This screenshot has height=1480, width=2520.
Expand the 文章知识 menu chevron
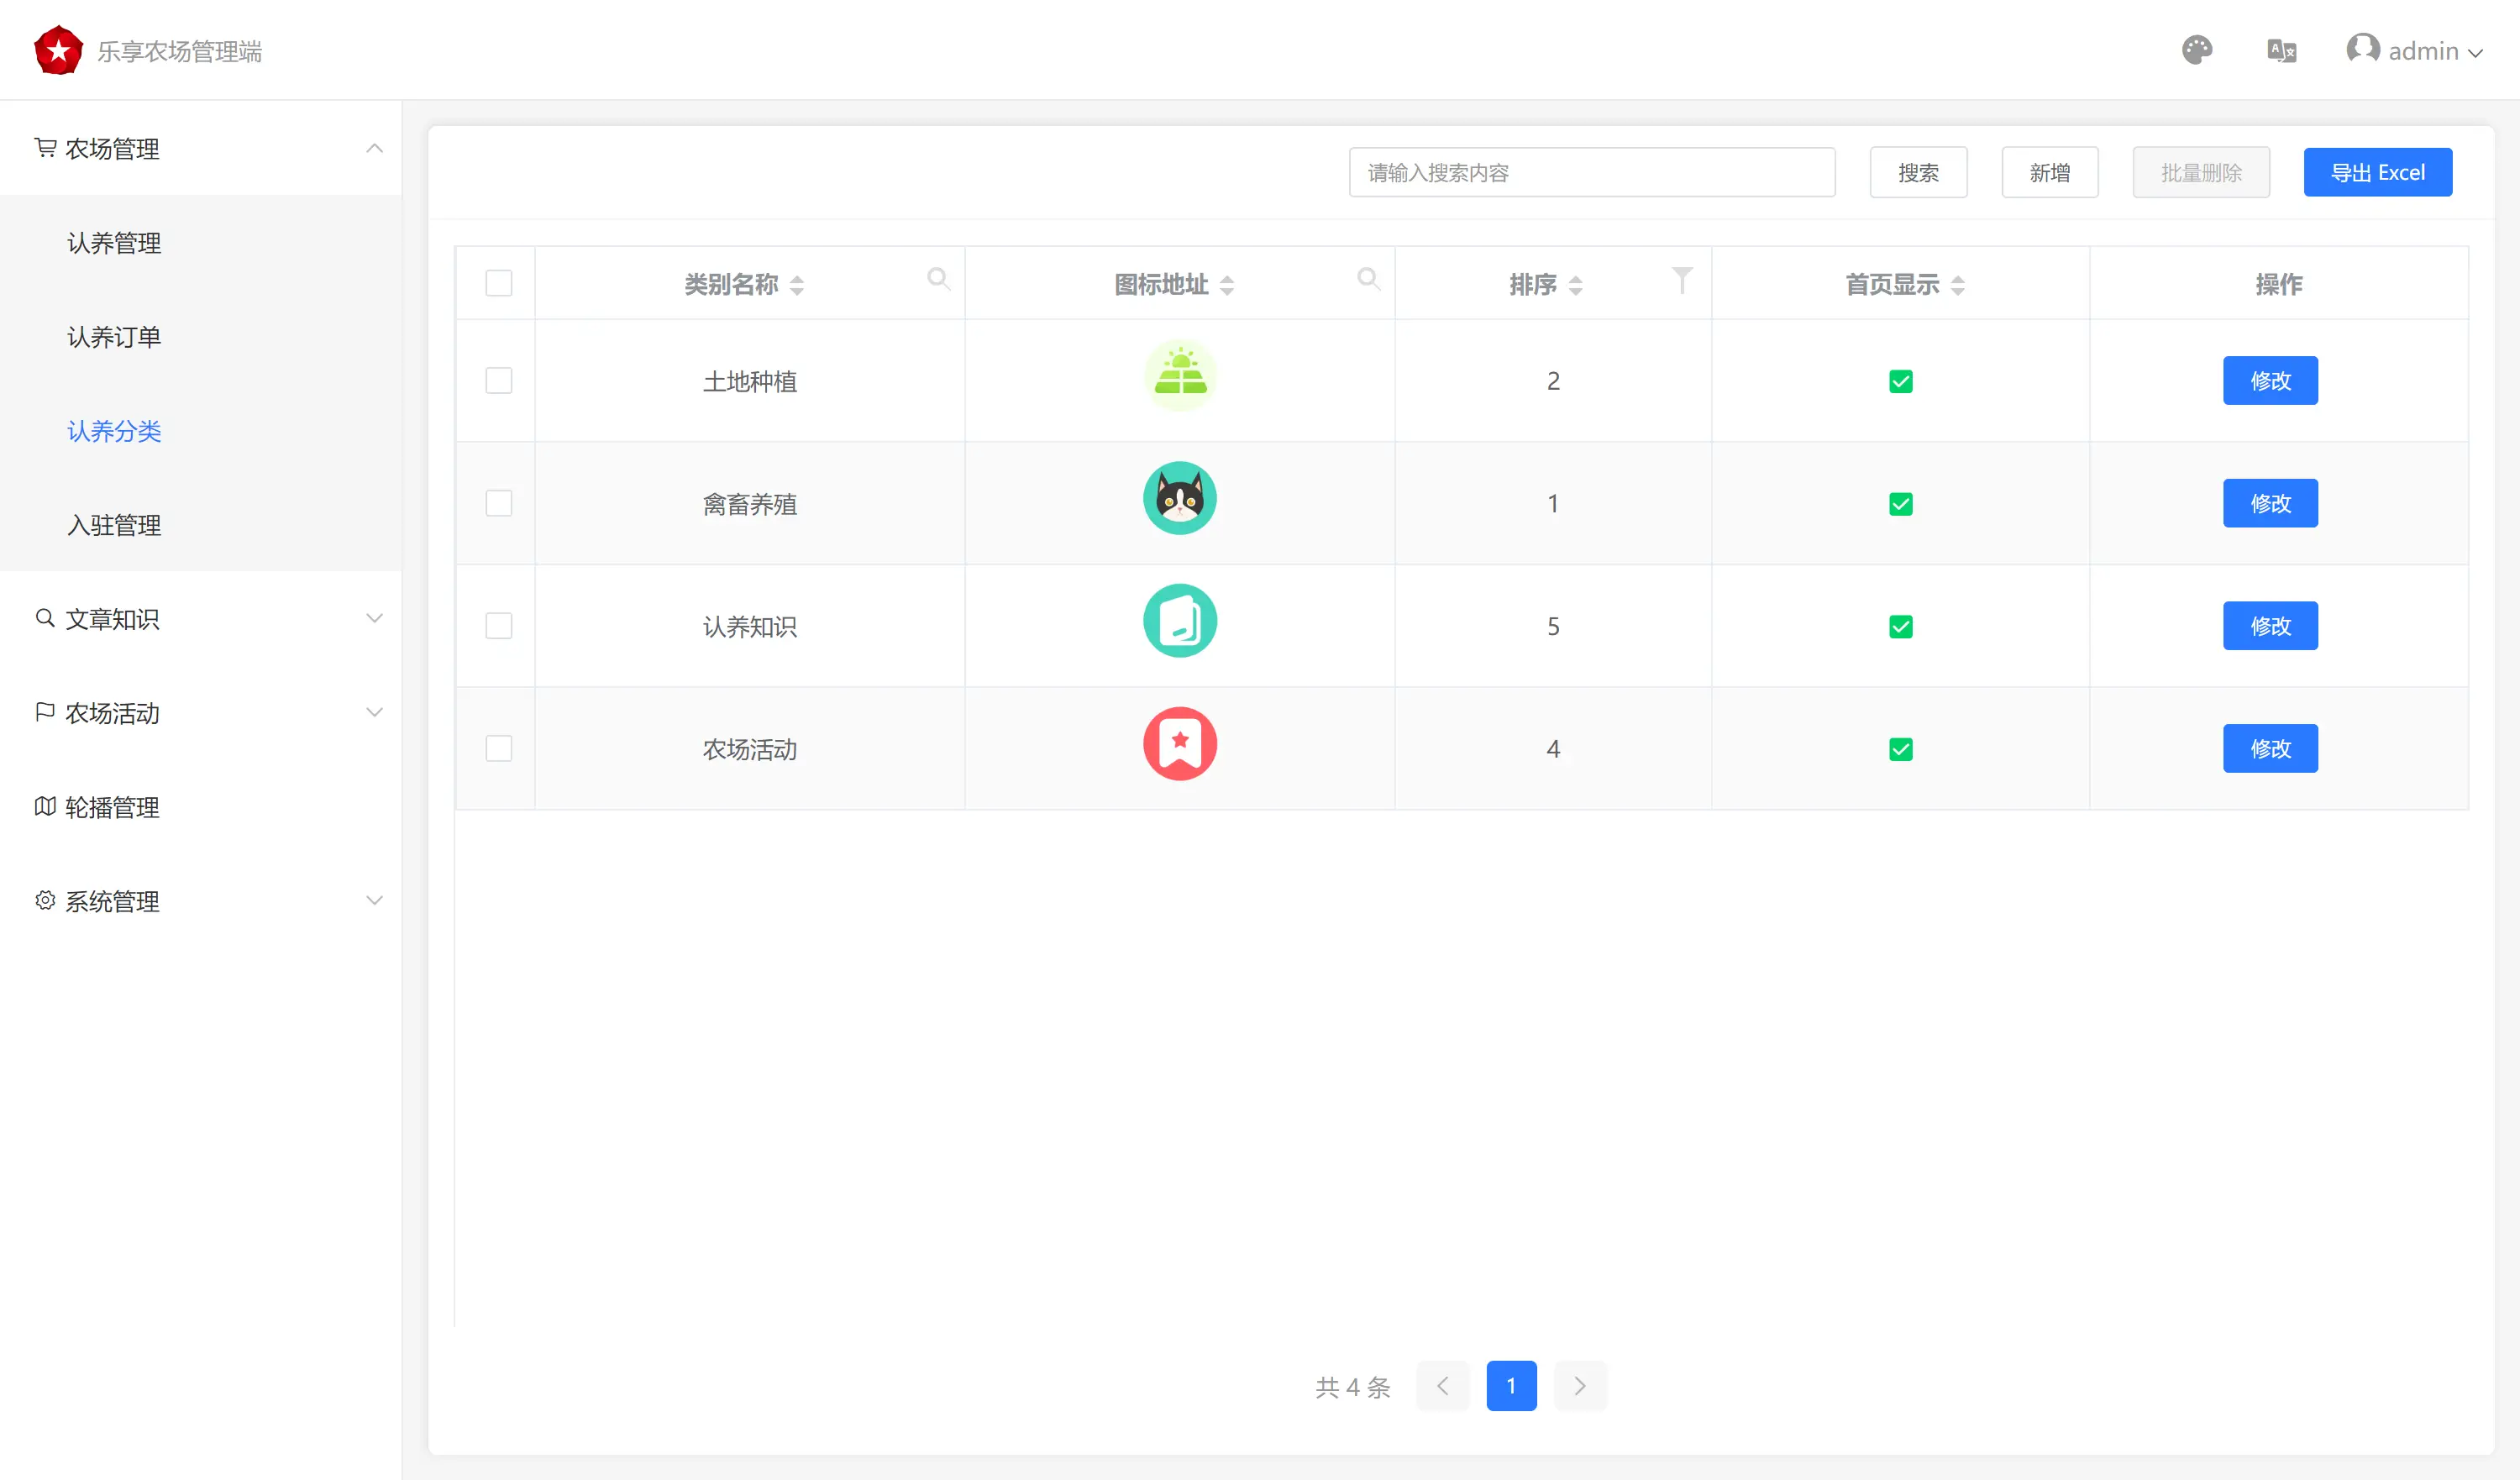(x=374, y=618)
